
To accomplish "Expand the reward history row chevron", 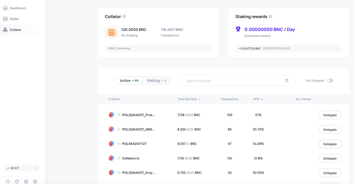I will [338, 48].
